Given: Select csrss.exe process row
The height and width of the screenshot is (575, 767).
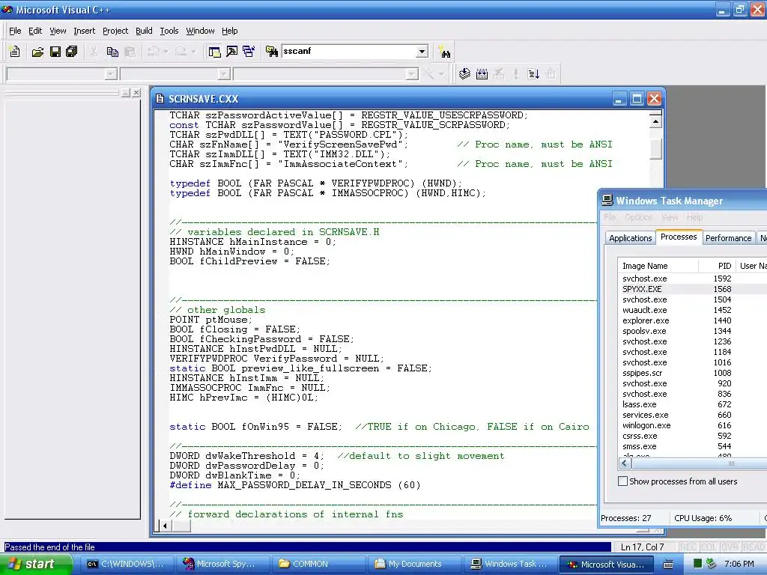Looking at the screenshot, I should 692,436.
